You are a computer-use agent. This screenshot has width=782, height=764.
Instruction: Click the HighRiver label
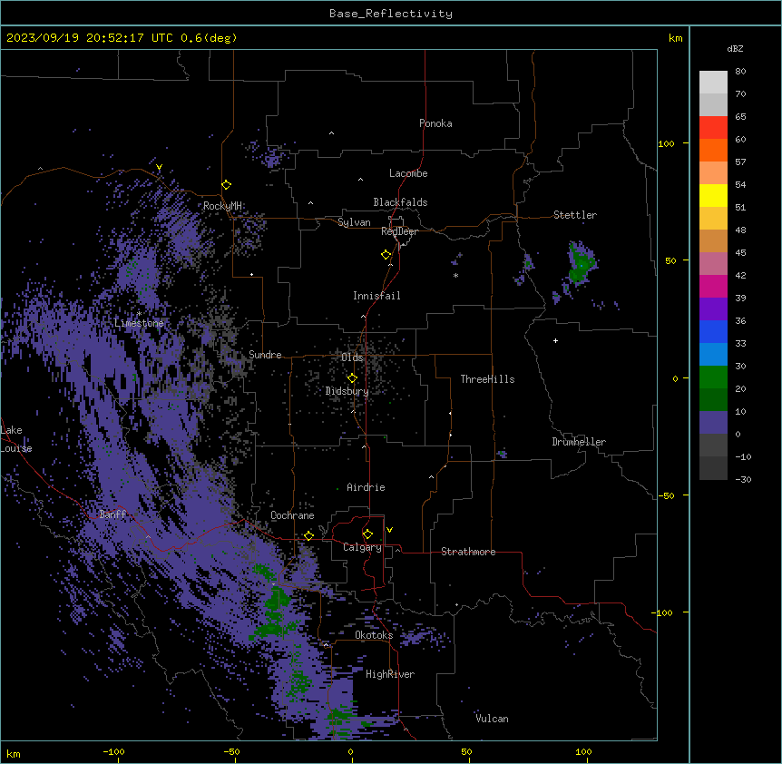pos(390,674)
